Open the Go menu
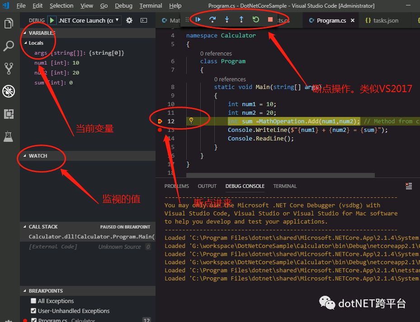The image size is (420, 322). (104, 5)
